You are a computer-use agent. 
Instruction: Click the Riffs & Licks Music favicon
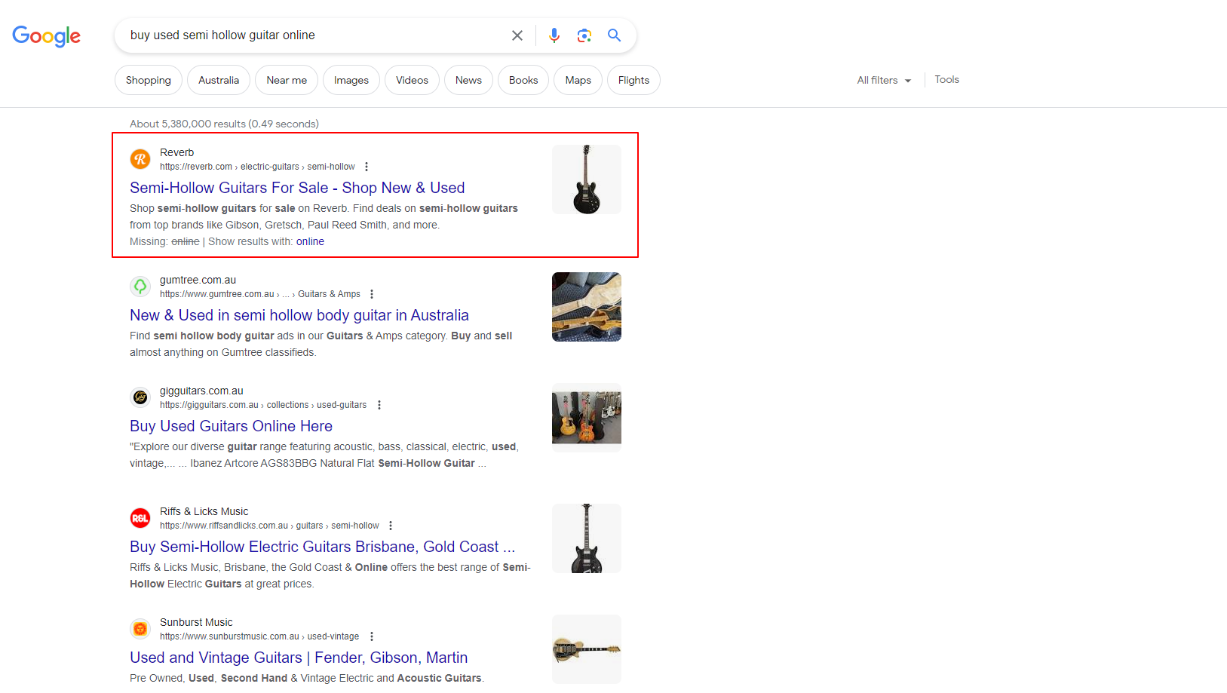[140, 518]
